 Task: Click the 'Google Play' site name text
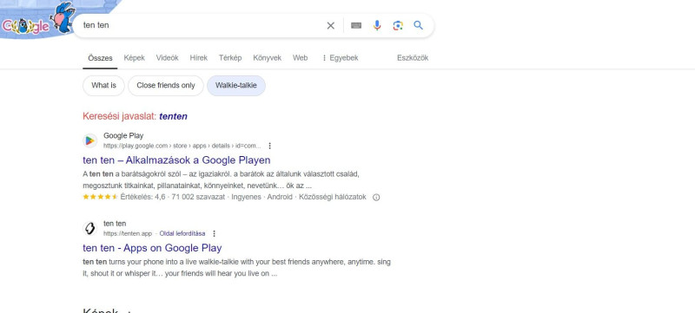(x=123, y=136)
